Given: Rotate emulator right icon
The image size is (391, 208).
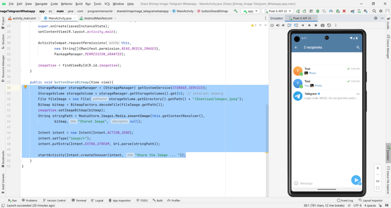Looking at the screenshot, I should 296,25.
